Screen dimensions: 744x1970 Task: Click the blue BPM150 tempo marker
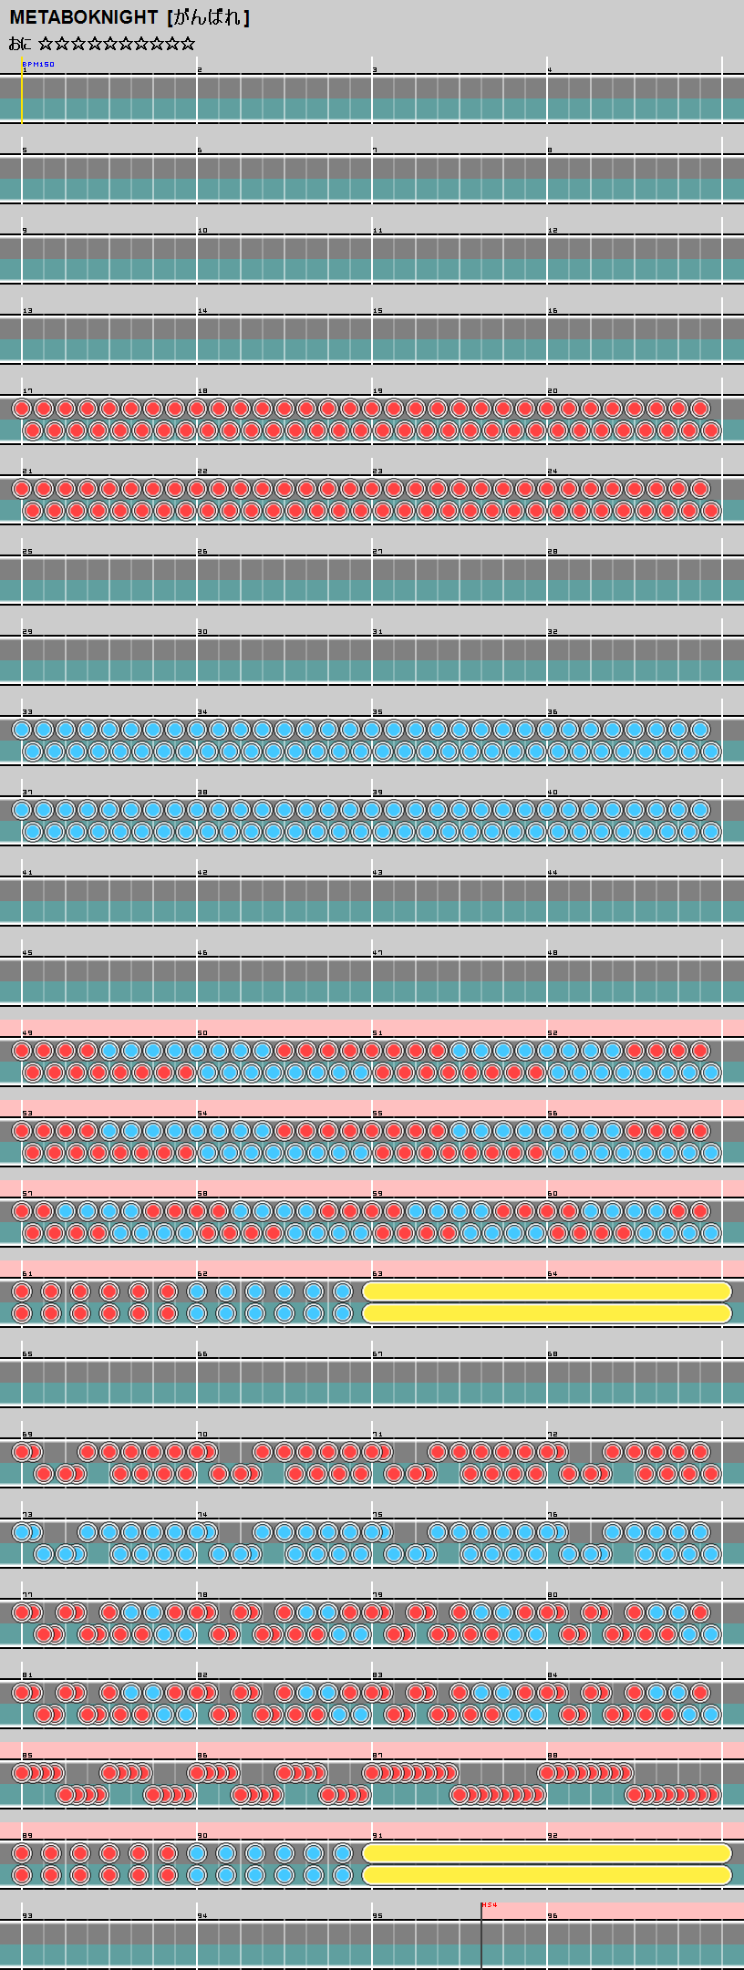click(38, 65)
